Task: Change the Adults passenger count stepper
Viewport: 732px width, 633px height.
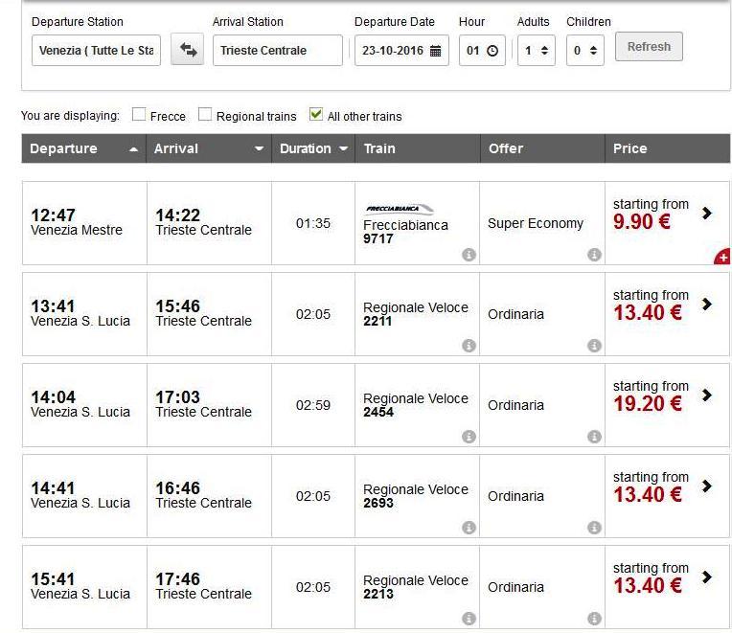Action: coord(544,51)
